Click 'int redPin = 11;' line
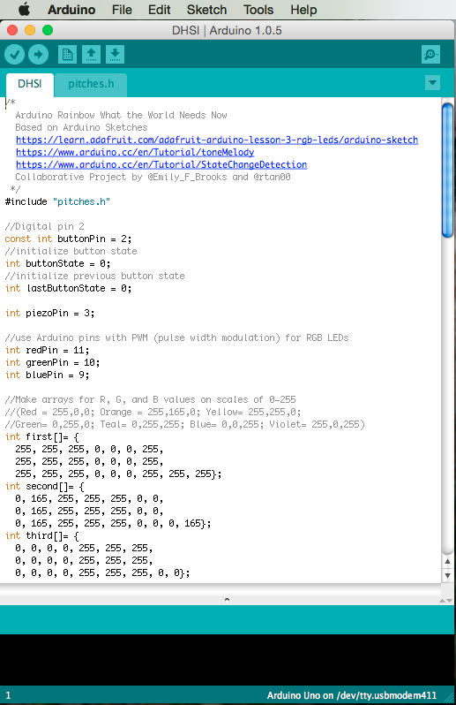The image size is (456, 705). click(47, 350)
